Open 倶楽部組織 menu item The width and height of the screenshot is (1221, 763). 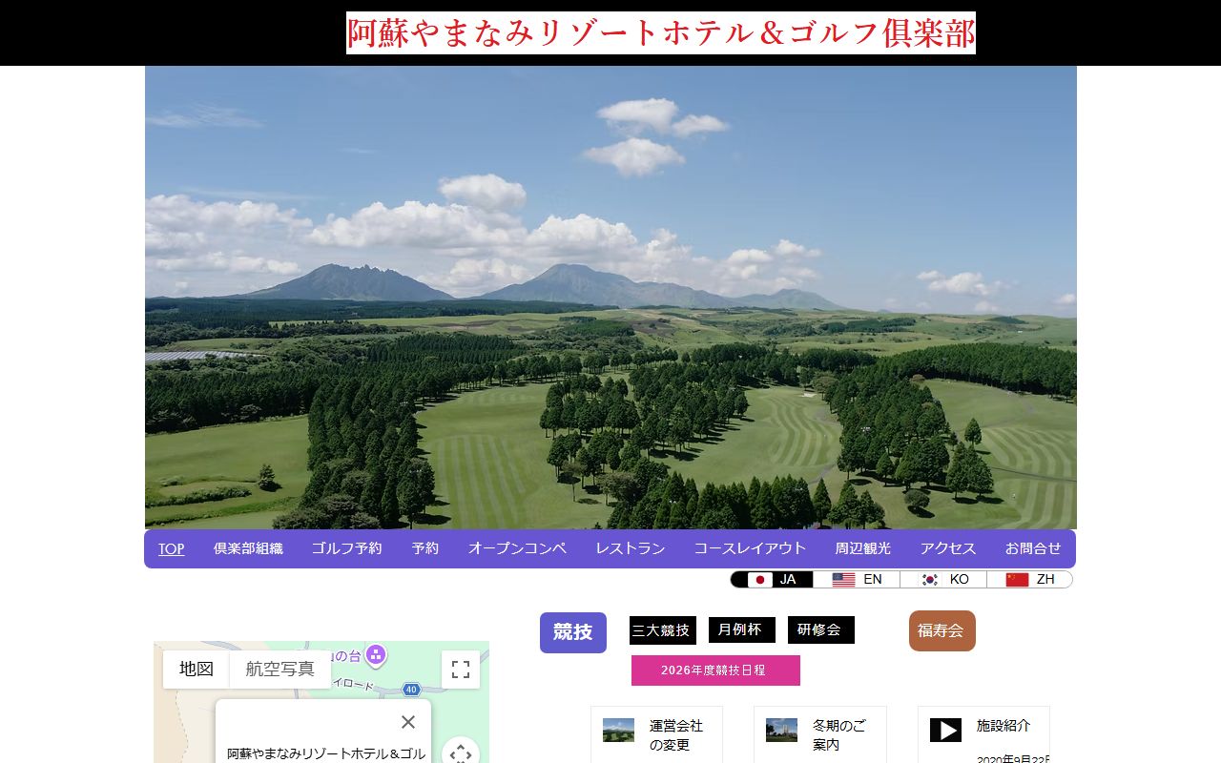click(x=248, y=548)
